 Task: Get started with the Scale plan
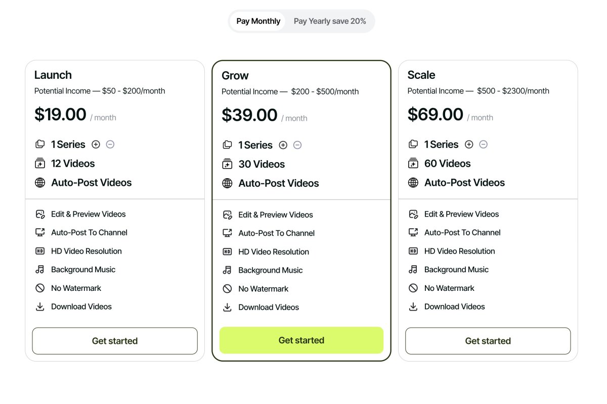488,341
